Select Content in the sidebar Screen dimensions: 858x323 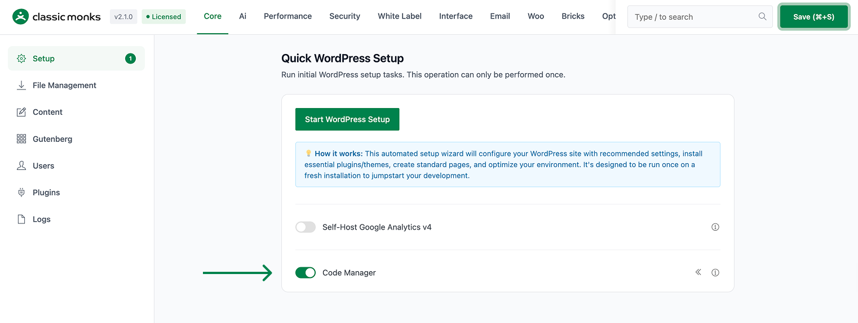point(76,112)
